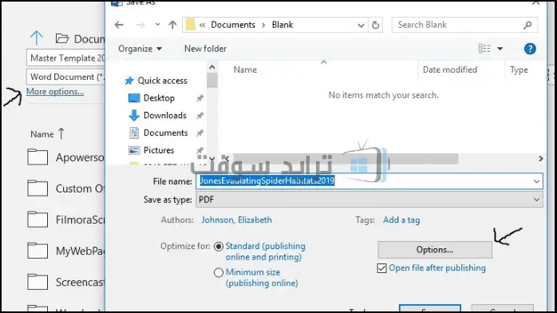Edit author Johnson, Elizabeth
This screenshot has height=313, width=557.
pyautogui.click(x=236, y=220)
